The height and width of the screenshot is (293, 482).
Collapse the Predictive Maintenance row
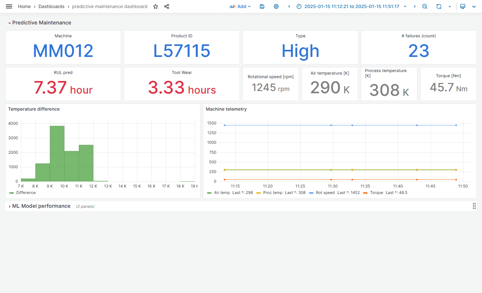click(x=41, y=23)
